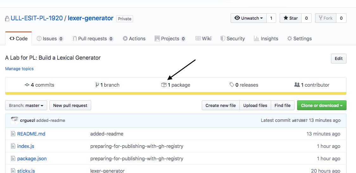Click the index.js file icon
The width and height of the screenshot is (356, 173).
pyautogui.click(x=13, y=146)
